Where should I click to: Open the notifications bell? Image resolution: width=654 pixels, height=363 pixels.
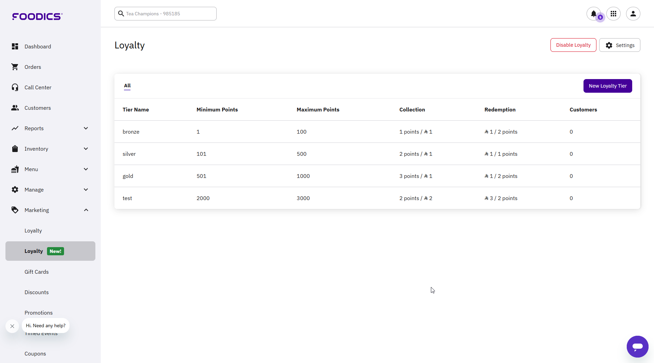point(593,13)
